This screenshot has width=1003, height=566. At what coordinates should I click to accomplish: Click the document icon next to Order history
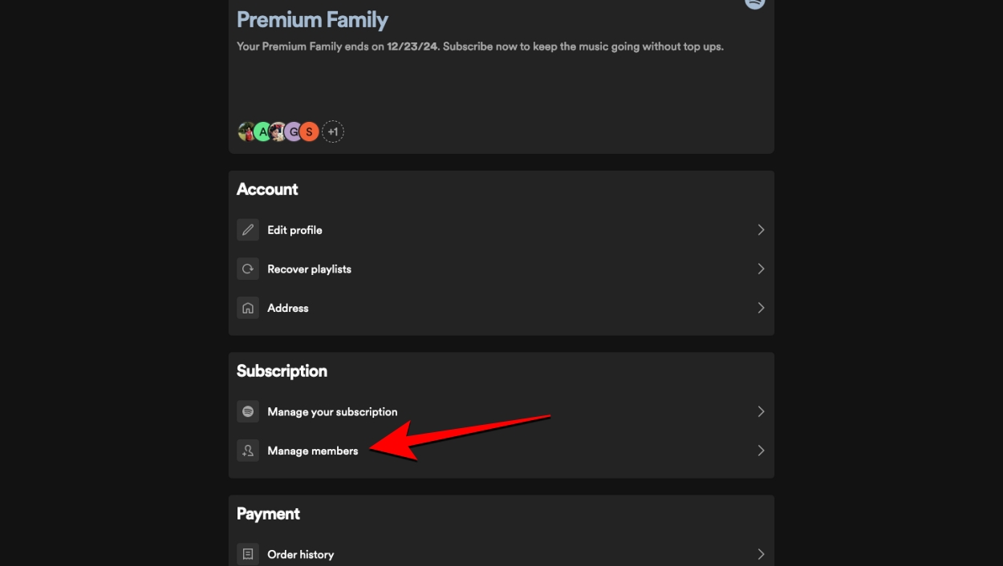[247, 553]
